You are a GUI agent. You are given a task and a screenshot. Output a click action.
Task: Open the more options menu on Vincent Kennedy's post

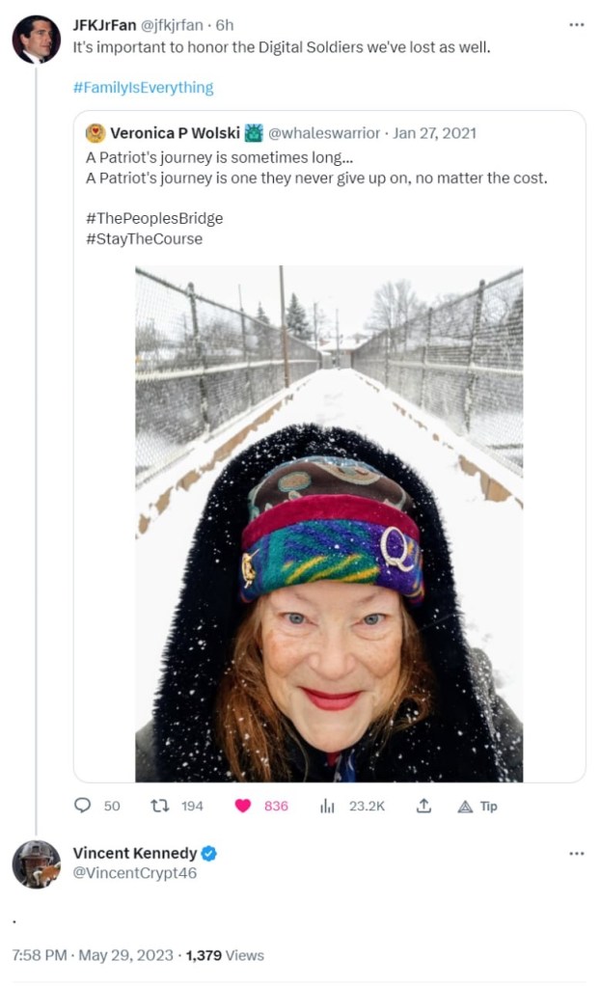click(576, 854)
